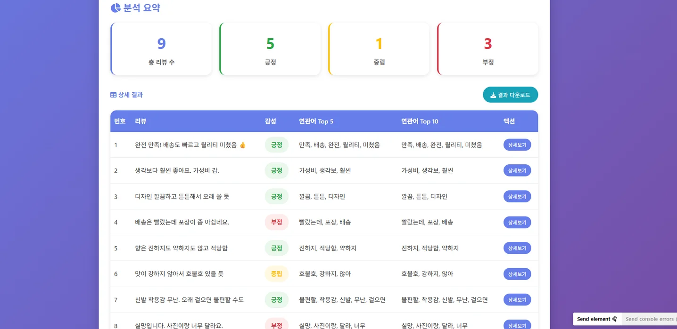Image resolution: width=677 pixels, height=329 pixels.
Task: Click review text 맛이 강하지 않아서
Action: pos(179,274)
